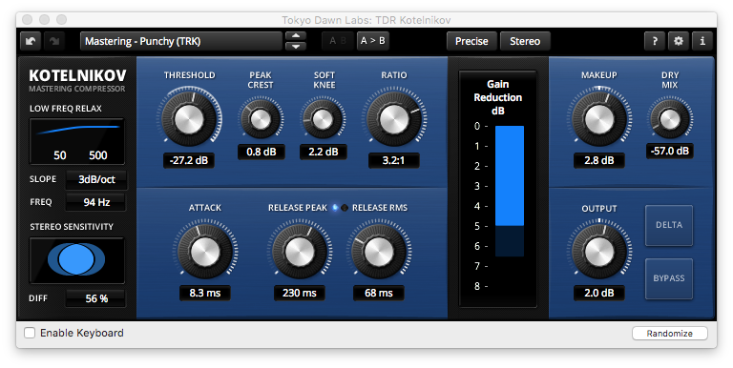Click the 56 % DIFF value field
Image resolution: width=733 pixels, height=368 pixels.
point(96,298)
